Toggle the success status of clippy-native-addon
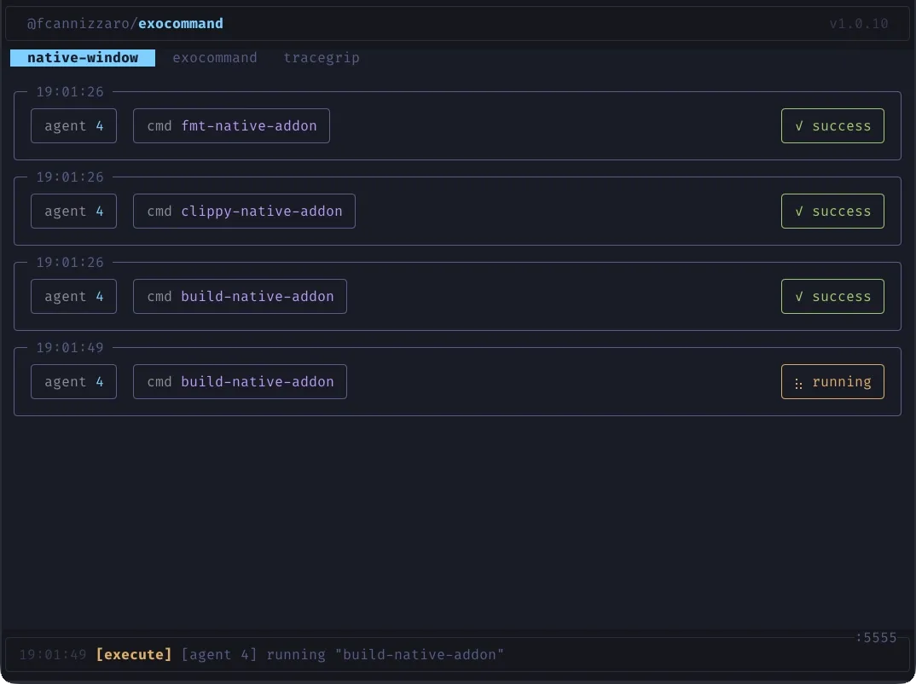 click(x=832, y=211)
